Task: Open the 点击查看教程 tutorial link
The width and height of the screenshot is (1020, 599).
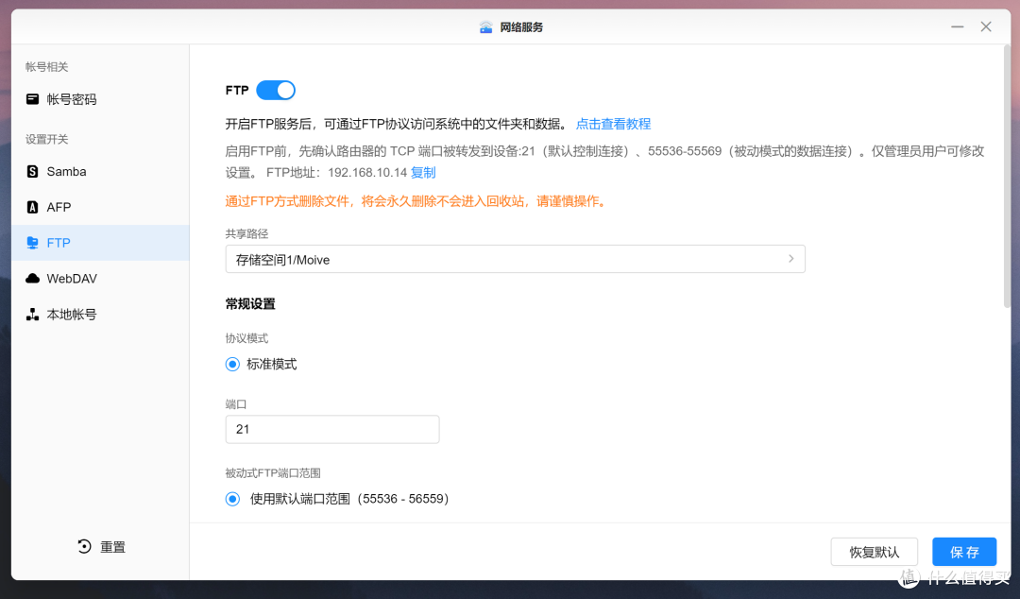Action: click(x=614, y=124)
